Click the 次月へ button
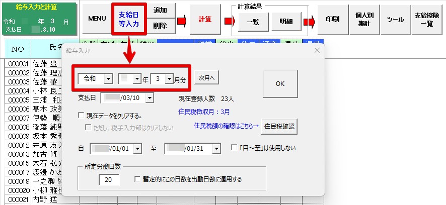 (x=207, y=78)
